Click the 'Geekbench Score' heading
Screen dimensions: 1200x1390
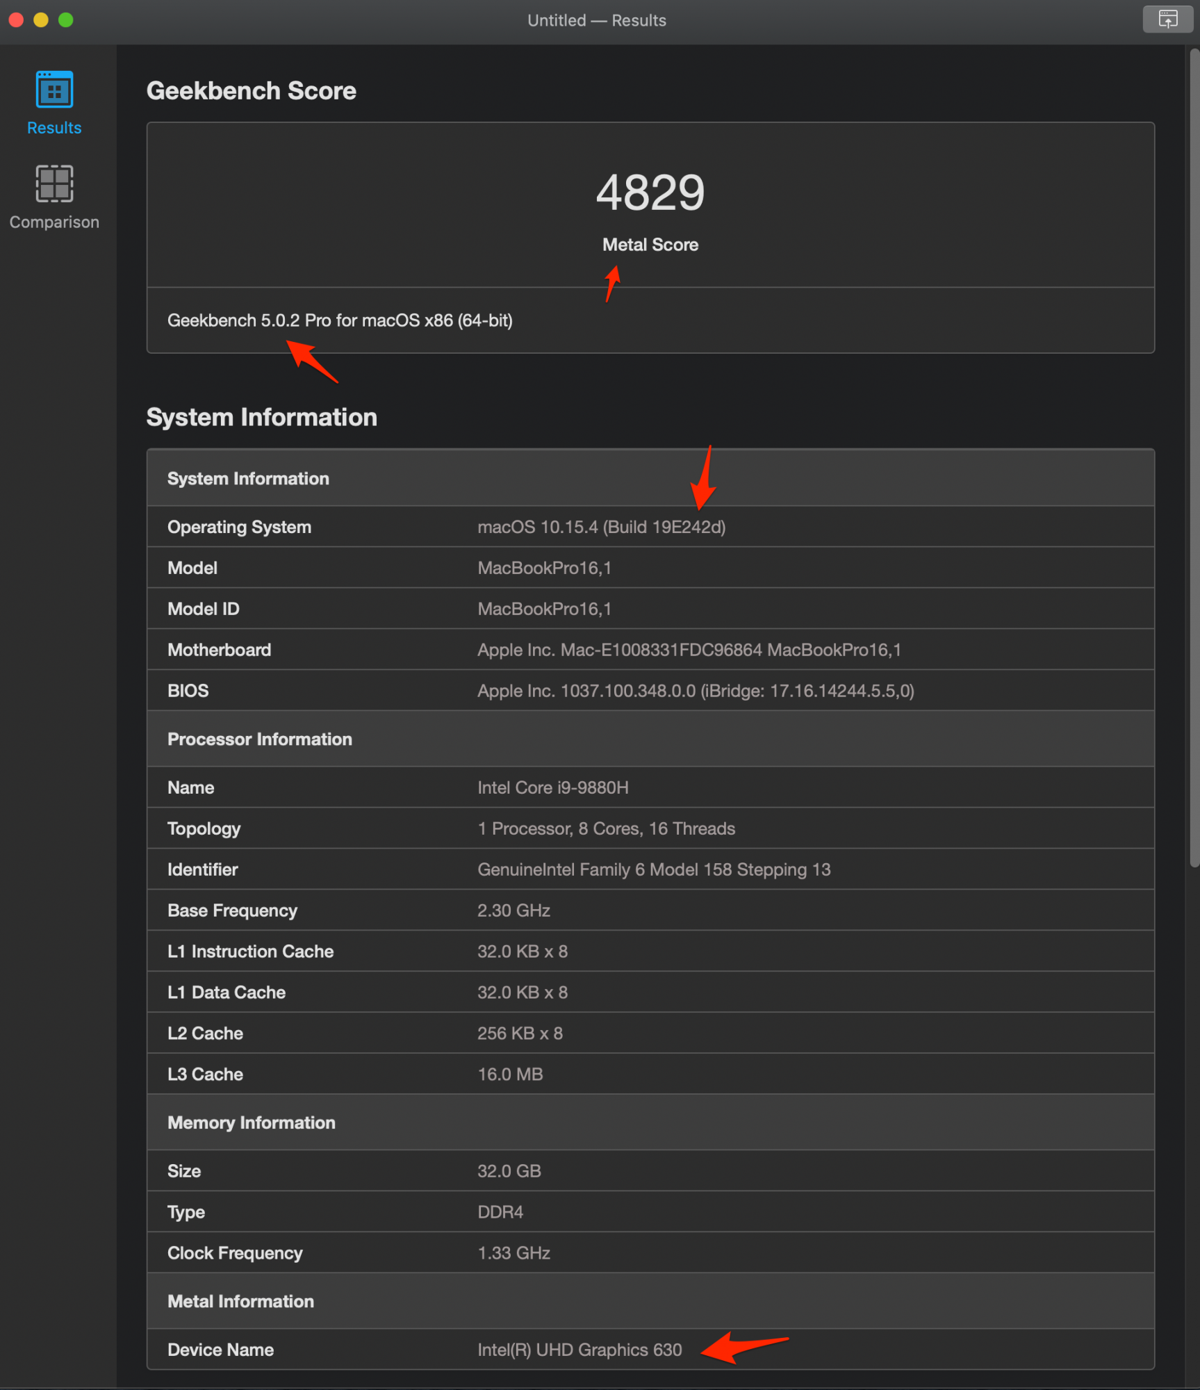click(x=251, y=91)
